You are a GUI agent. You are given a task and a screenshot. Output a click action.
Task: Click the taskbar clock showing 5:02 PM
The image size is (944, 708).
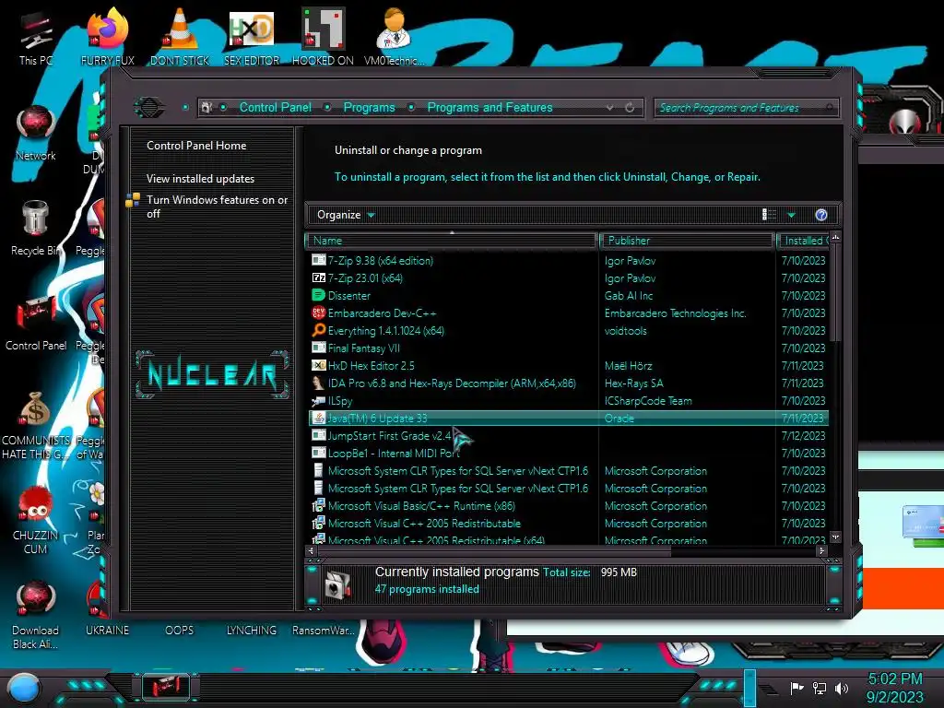(894, 688)
